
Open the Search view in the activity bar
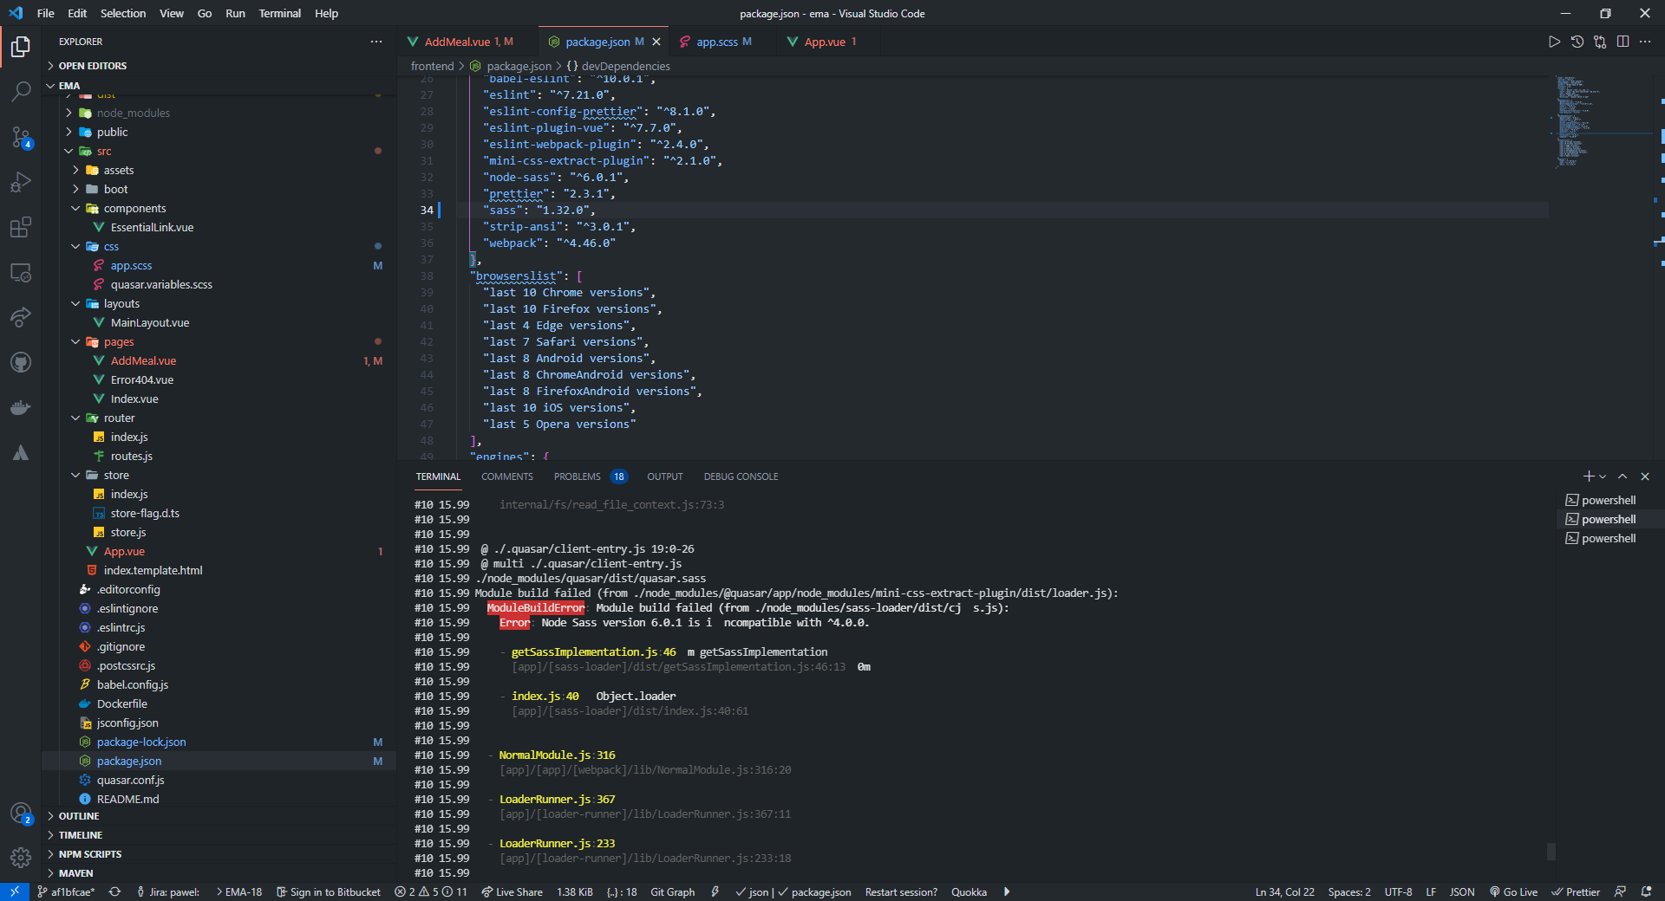click(x=21, y=92)
